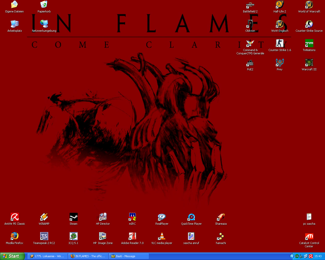This screenshot has width=325, height=260.
Task: Open the Windows Start menu
Action: coord(12,256)
